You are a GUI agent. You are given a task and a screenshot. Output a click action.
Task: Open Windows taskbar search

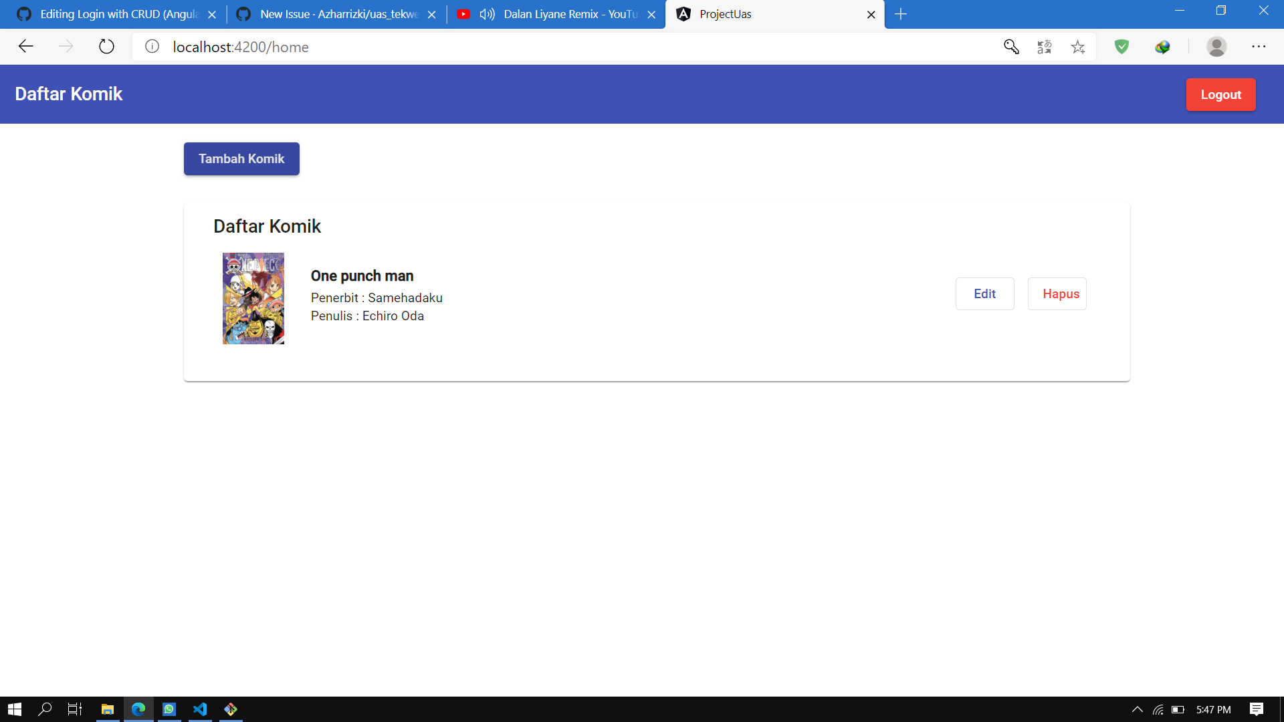(45, 709)
